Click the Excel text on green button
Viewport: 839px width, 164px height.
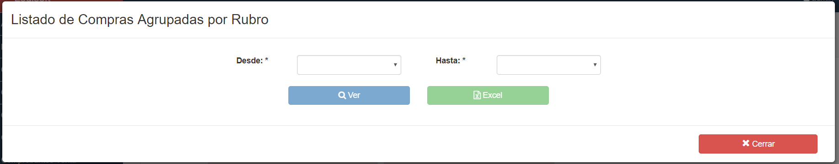click(x=493, y=95)
